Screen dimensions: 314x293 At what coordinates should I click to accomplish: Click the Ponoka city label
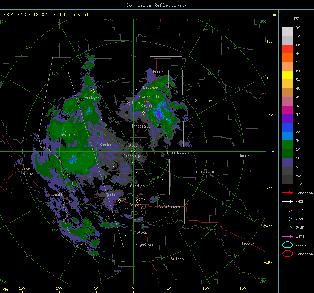(159, 72)
